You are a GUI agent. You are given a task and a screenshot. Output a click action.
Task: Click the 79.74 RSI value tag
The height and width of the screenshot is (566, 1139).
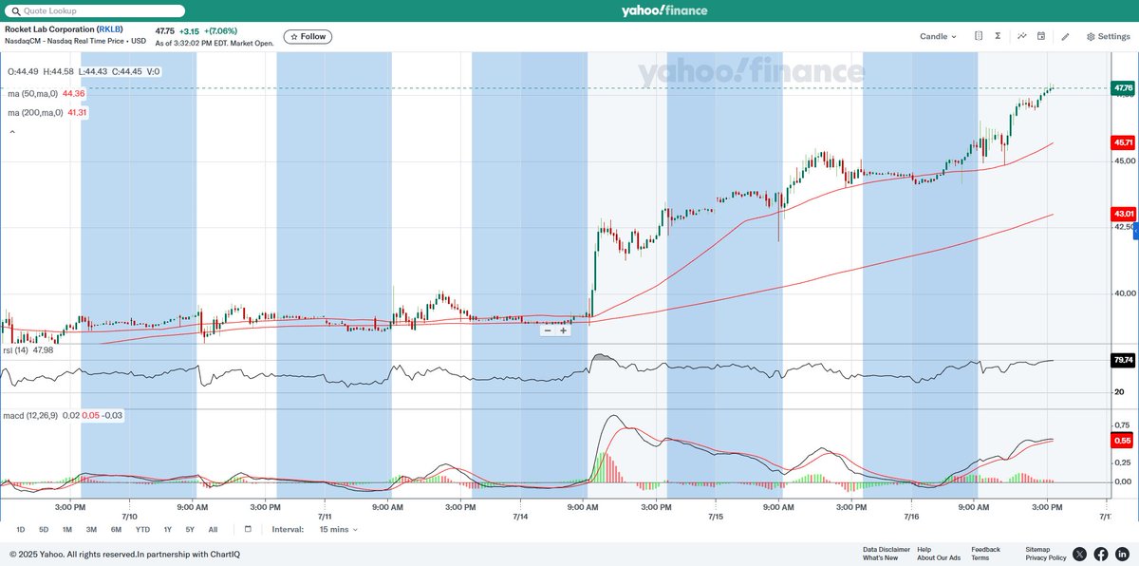(1124, 360)
